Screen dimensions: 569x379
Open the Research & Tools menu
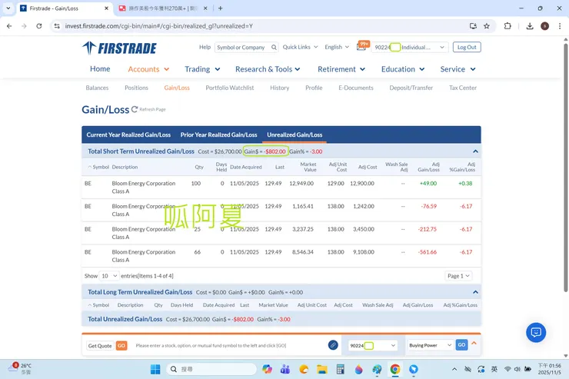tap(268, 69)
